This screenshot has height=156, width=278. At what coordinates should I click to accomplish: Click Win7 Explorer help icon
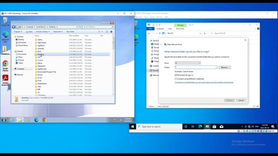pos(111,32)
